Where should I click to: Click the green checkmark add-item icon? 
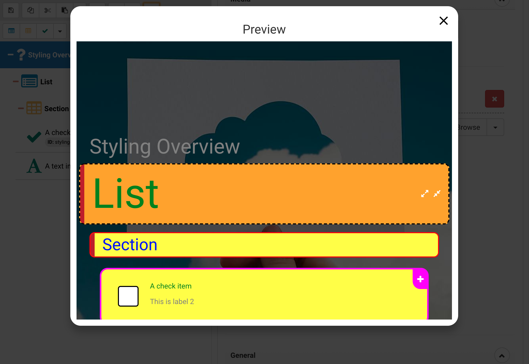point(45,31)
